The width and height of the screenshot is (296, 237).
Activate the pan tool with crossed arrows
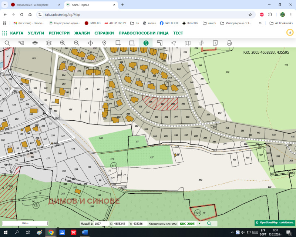(x=90, y=43)
